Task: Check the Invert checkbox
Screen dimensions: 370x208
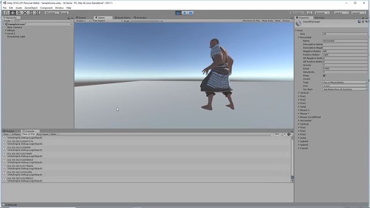Action: (x=324, y=79)
